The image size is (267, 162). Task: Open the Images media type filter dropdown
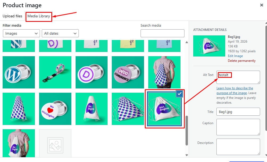21,33
